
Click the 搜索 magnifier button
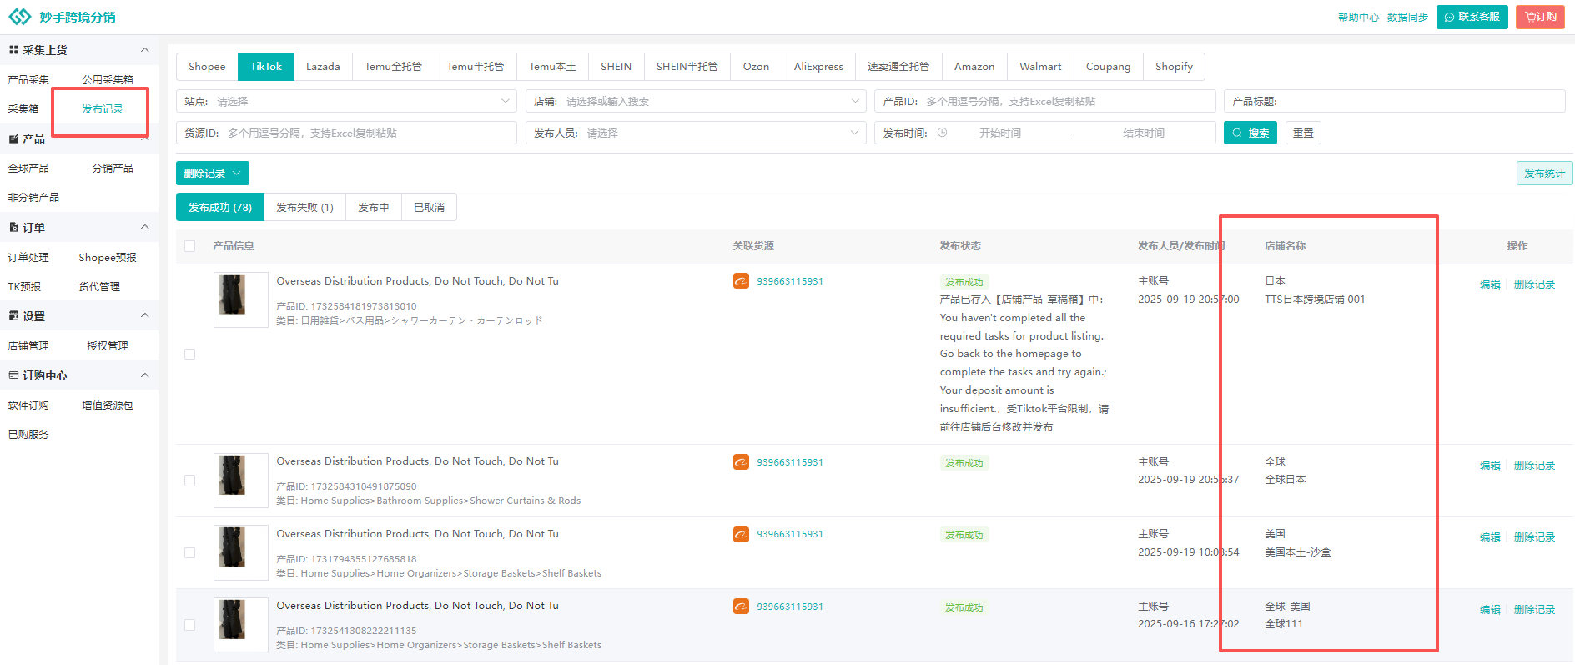pyautogui.click(x=1250, y=133)
